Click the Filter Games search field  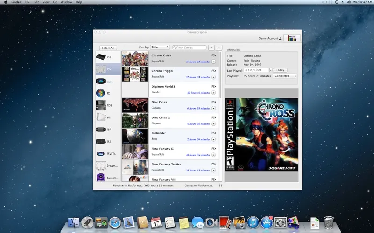pyautogui.click(x=189, y=48)
